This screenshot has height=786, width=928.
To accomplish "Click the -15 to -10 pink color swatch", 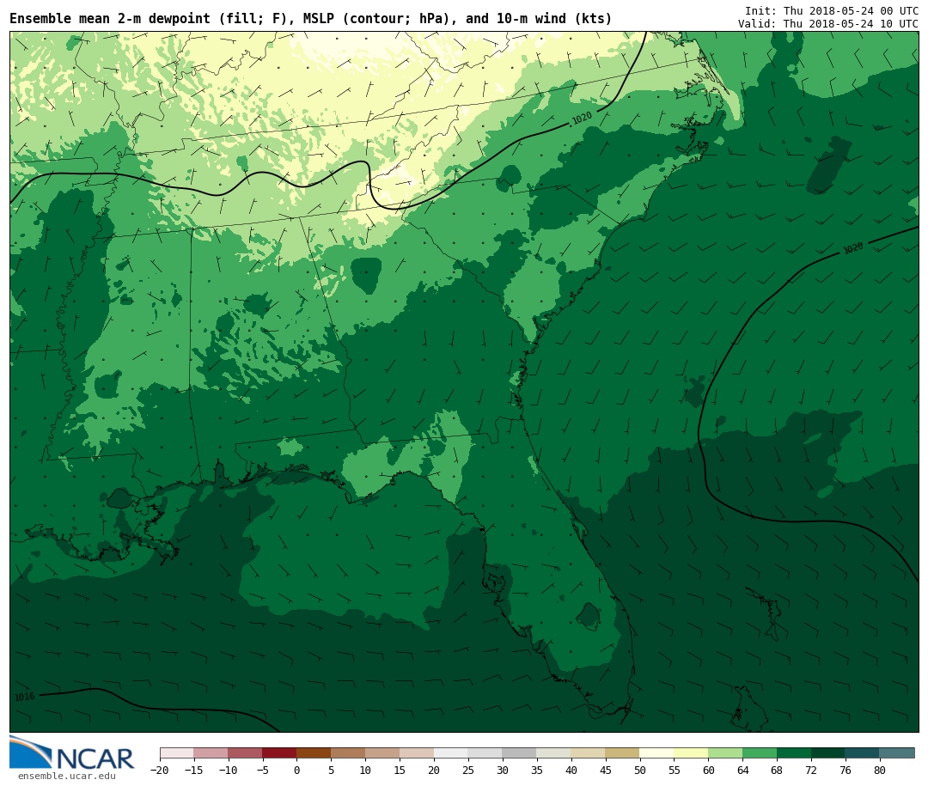I will click(x=211, y=752).
